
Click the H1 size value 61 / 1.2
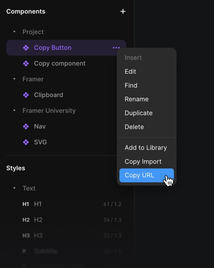(x=112, y=204)
